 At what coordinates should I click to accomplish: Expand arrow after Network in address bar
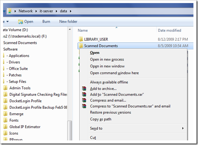36,11
